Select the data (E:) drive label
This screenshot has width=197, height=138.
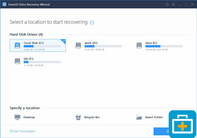[x=151, y=43]
